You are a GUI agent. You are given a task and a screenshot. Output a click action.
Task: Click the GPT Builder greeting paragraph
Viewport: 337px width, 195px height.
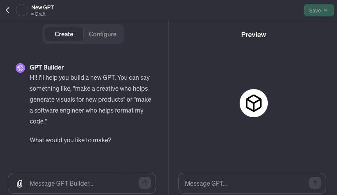90,99
